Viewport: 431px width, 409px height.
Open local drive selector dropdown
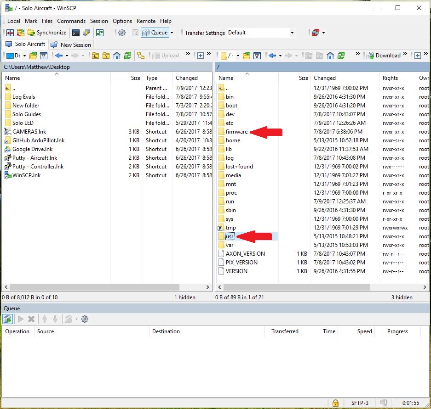23,55
